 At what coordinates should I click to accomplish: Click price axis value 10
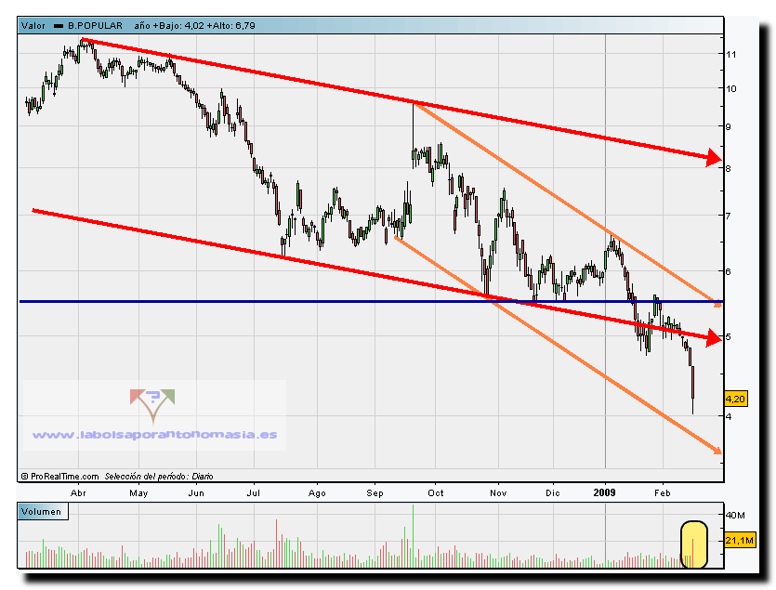pos(731,88)
